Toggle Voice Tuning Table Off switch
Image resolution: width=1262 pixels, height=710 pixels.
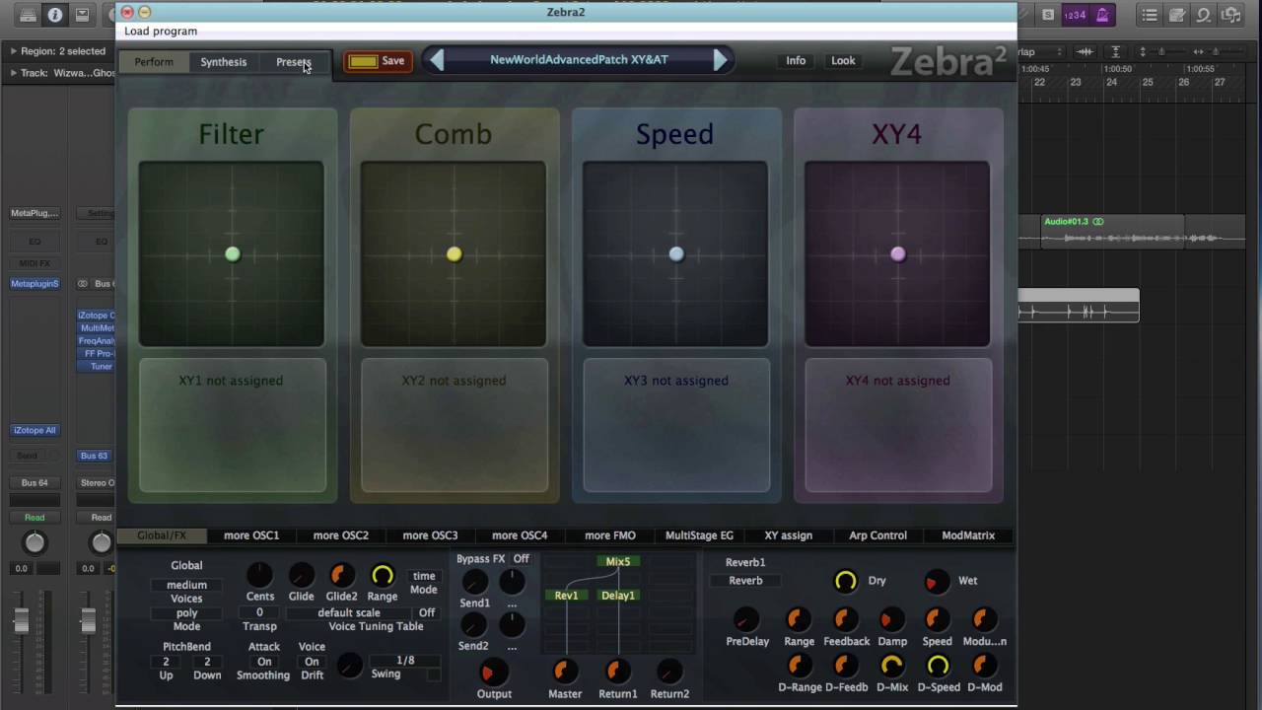tap(427, 612)
